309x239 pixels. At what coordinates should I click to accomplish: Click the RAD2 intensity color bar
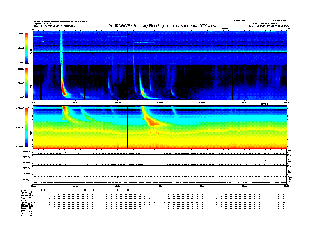(27, 48)
